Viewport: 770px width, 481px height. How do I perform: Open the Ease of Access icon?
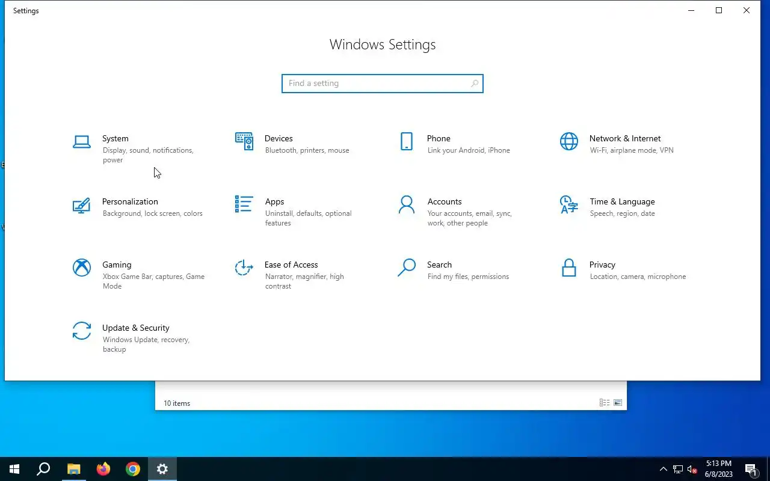coord(244,268)
